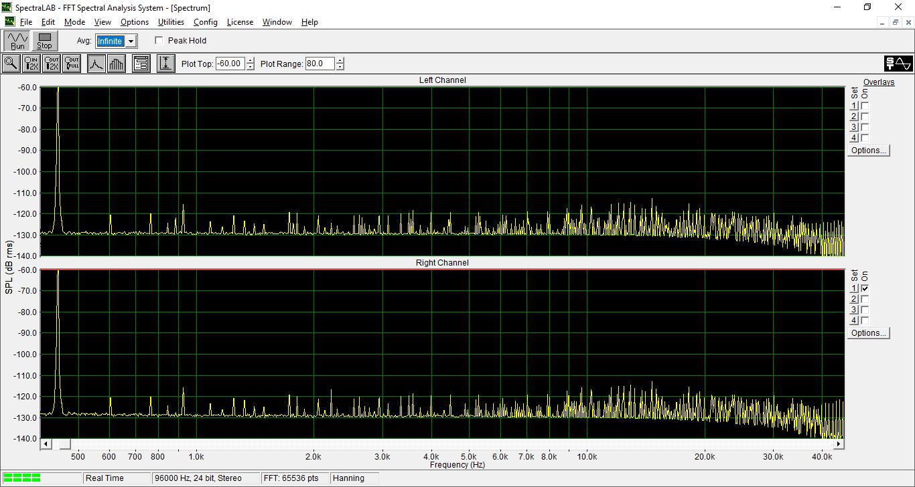
Task: Enable Left Channel overlay 4 checkbox
Action: [x=865, y=138]
